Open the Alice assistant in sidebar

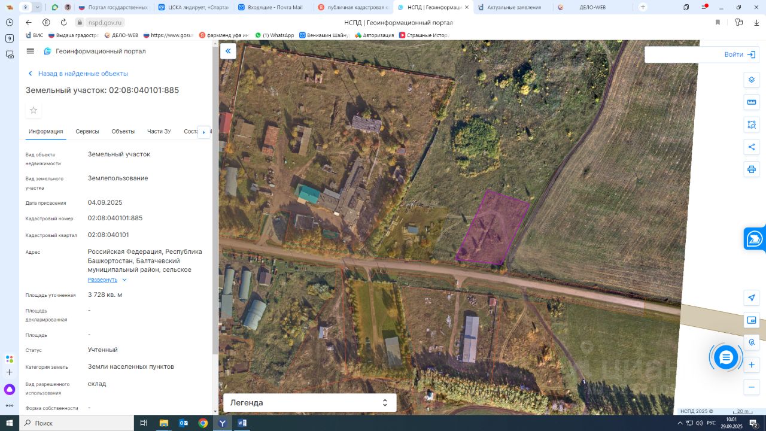tap(10, 390)
